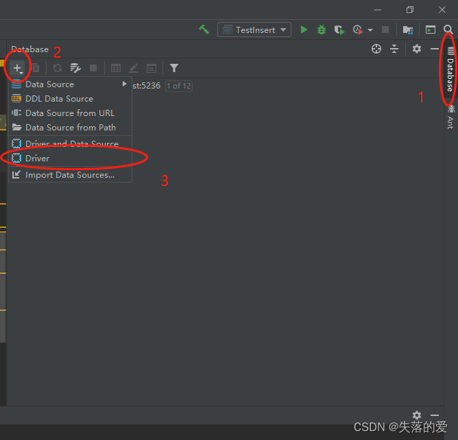Image resolution: width=458 pixels, height=440 pixels.
Task: Click the filter funnel icon
Action: pyautogui.click(x=173, y=68)
